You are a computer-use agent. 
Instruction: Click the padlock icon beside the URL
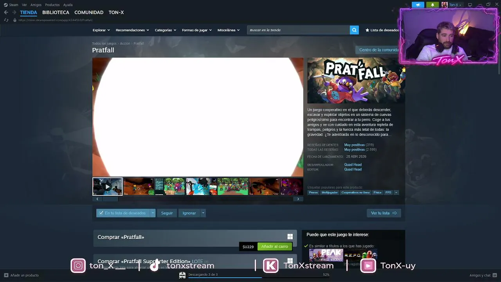[15, 20]
